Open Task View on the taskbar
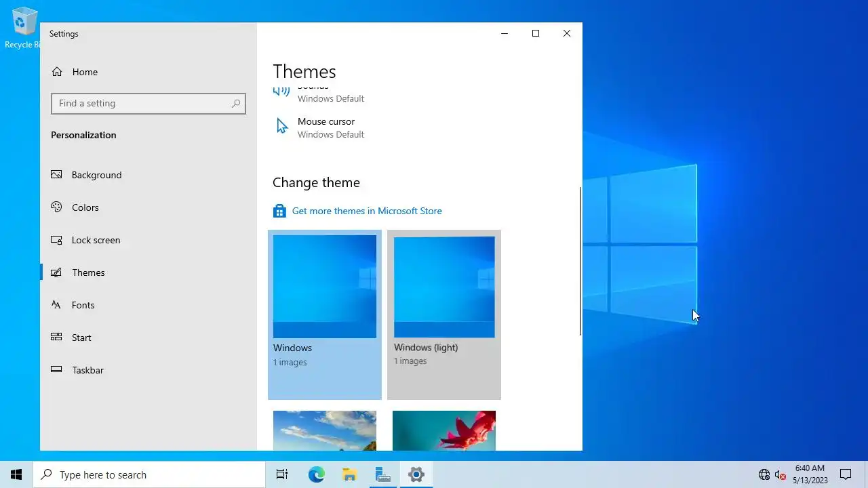 (x=282, y=474)
